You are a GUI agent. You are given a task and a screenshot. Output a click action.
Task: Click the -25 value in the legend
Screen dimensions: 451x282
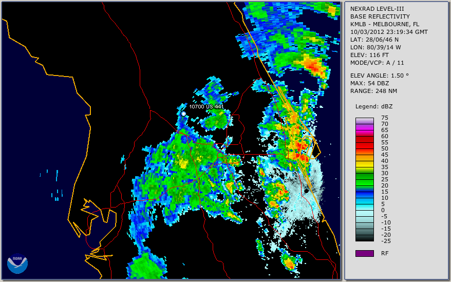(x=386, y=241)
